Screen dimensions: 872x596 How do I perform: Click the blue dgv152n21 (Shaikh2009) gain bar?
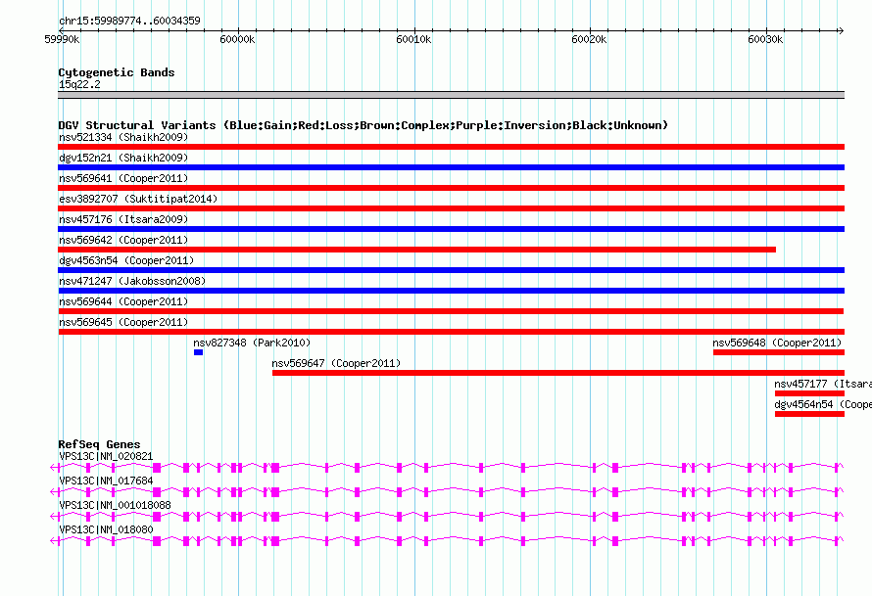[451, 167]
